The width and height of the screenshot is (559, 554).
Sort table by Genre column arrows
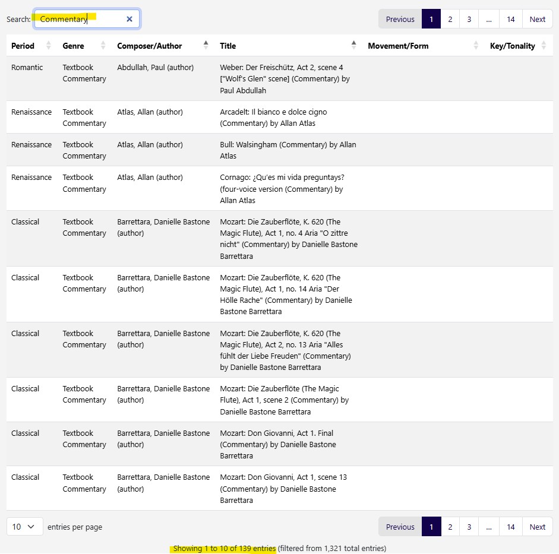pos(103,46)
